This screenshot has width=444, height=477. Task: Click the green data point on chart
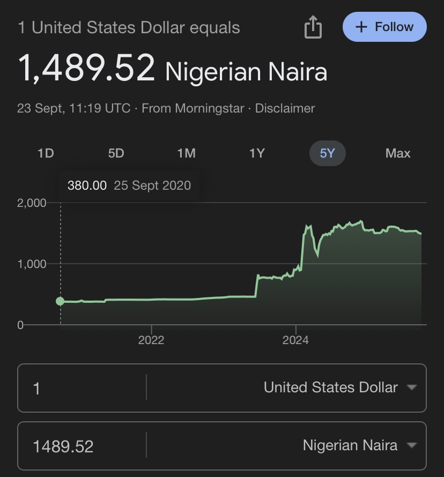tap(60, 301)
